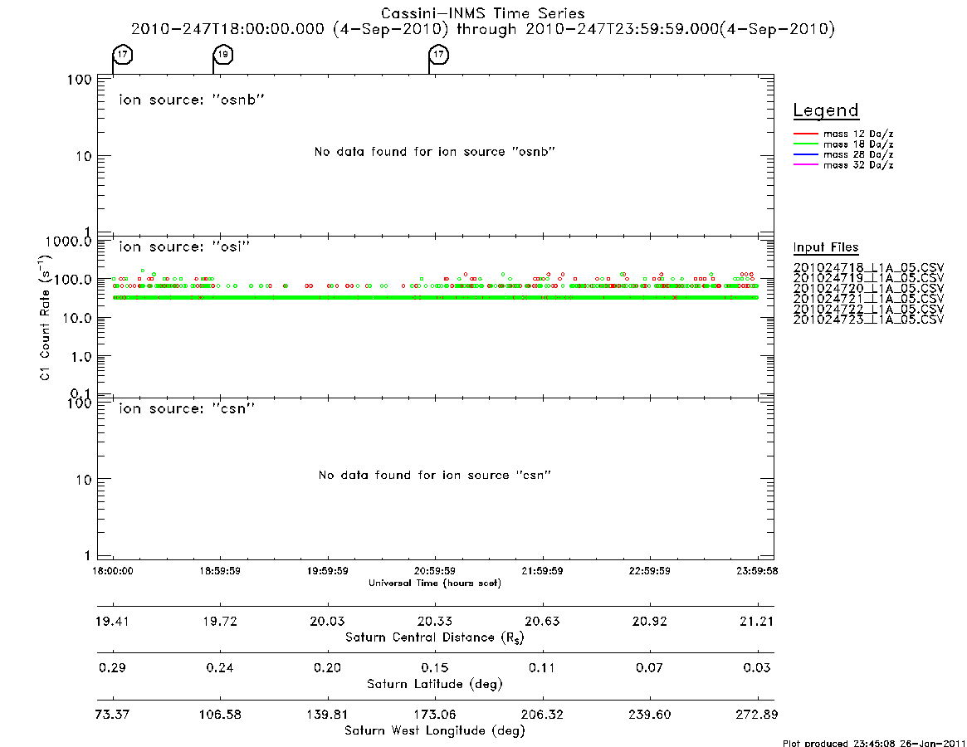967x747 pixels.
Task: Click the red mass 12 Da/z legend line
Action: (x=805, y=134)
